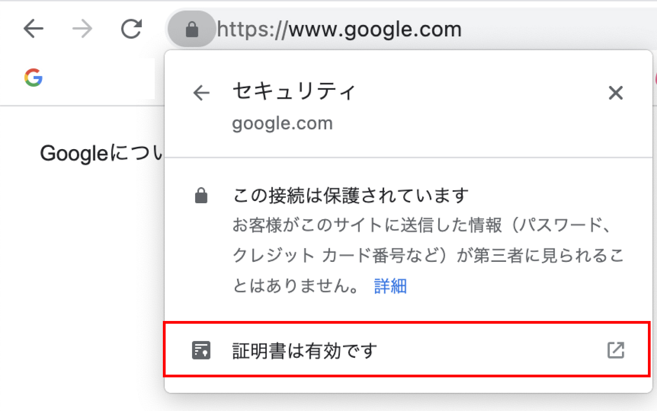Click the browser back arrow

[33, 29]
